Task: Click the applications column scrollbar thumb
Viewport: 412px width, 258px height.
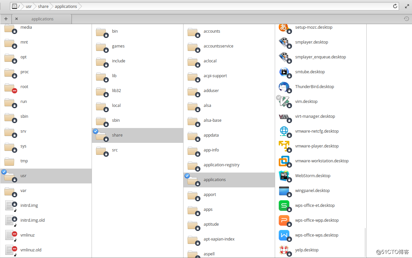Action: [x=365, y=242]
